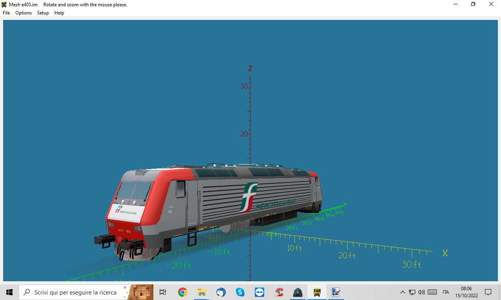Open the Windows Start menu

[9, 292]
